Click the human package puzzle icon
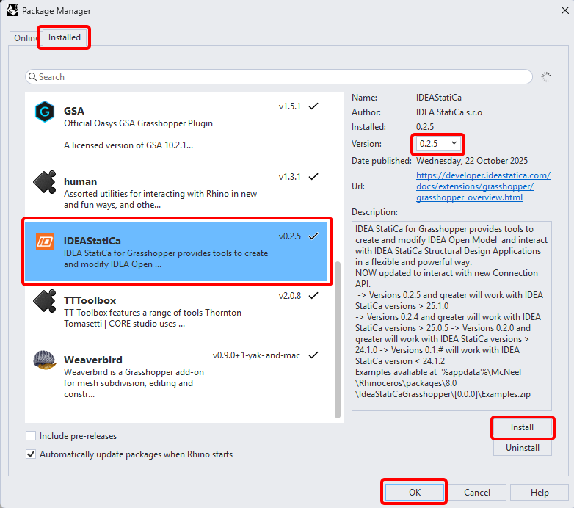 [x=45, y=182]
